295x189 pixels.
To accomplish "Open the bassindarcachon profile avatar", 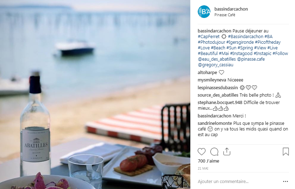I will point(204,12).
